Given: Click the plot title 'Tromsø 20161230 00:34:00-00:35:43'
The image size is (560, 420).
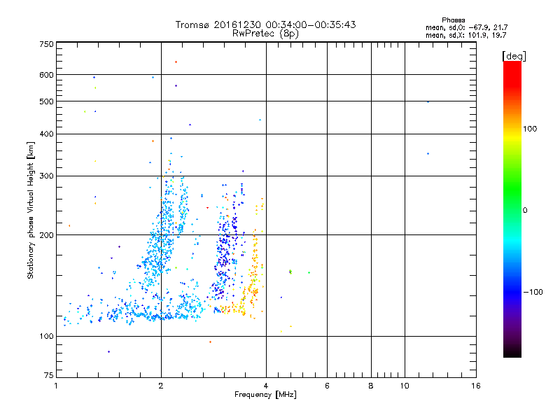Looking at the screenshot, I should (x=265, y=24).
